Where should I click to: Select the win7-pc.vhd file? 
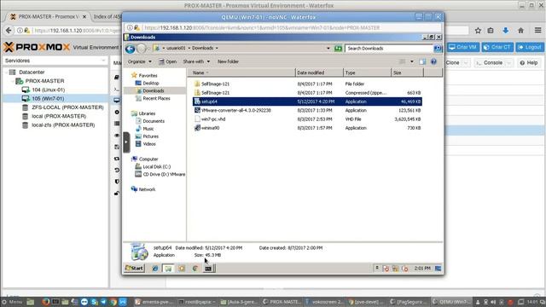click(x=307, y=119)
